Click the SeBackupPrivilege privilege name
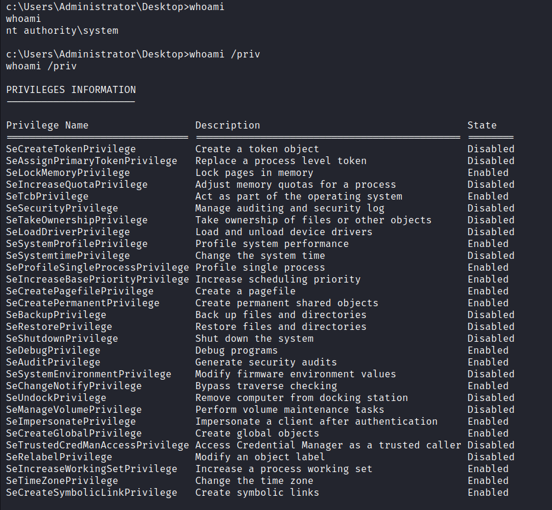Image resolution: width=552 pixels, height=510 pixels. (56, 315)
